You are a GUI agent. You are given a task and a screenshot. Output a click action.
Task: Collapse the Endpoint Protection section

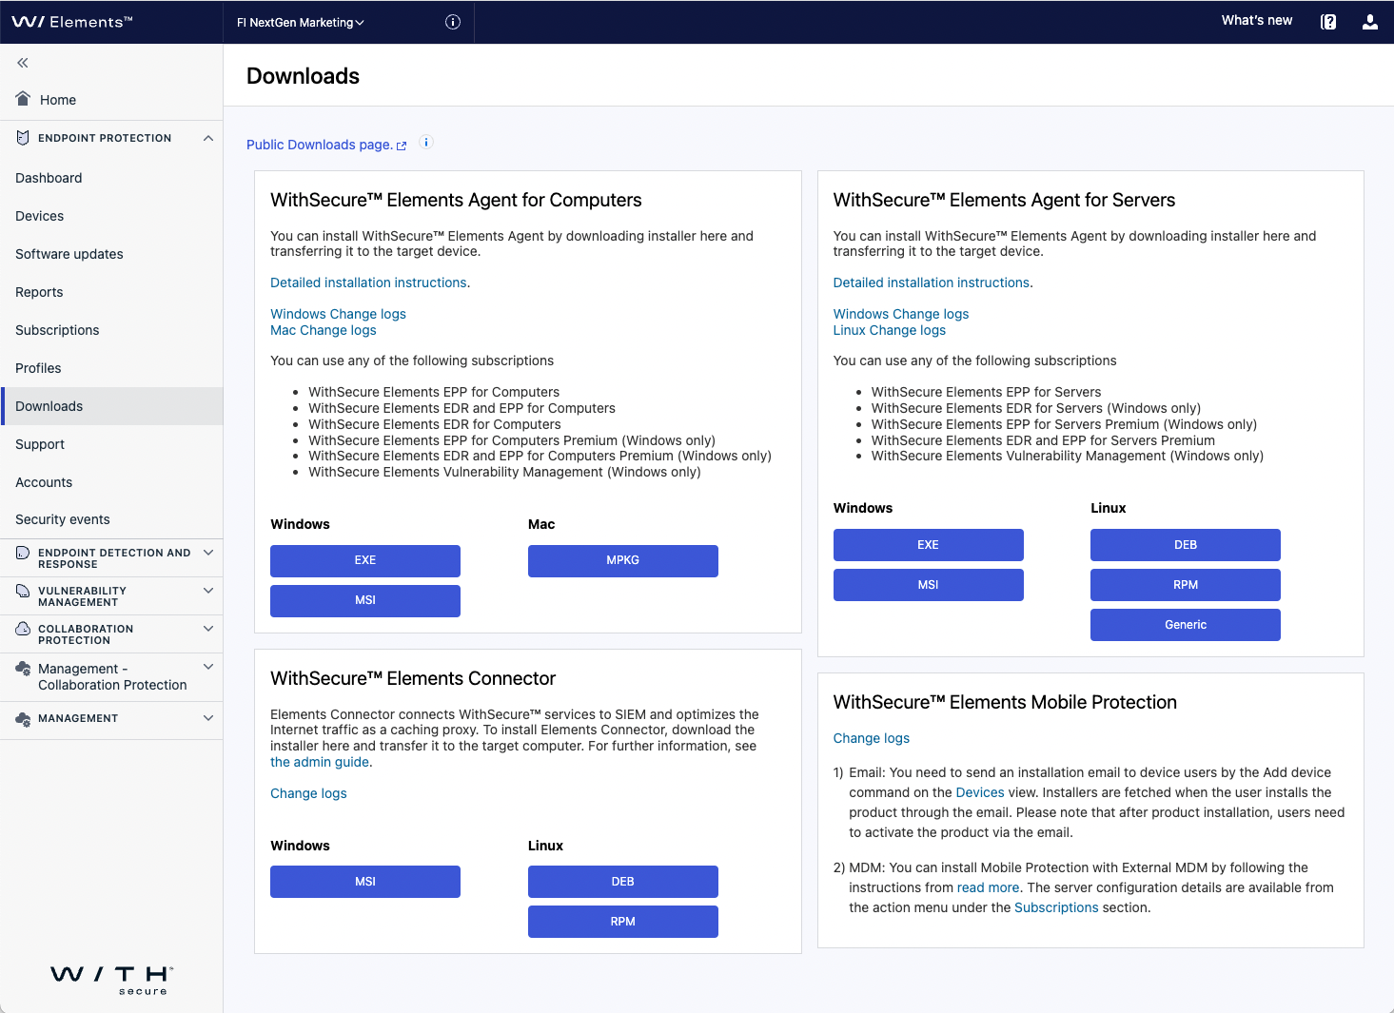208,138
